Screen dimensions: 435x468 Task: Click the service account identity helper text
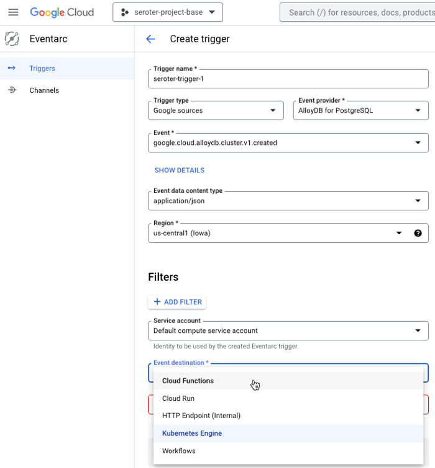tap(226, 346)
